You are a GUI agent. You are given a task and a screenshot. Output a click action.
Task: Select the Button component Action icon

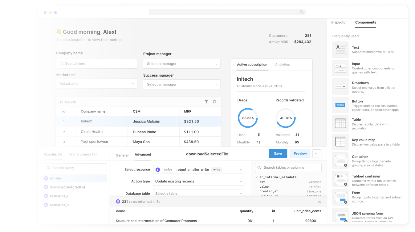pyautogui.click(x=340, y=105)
